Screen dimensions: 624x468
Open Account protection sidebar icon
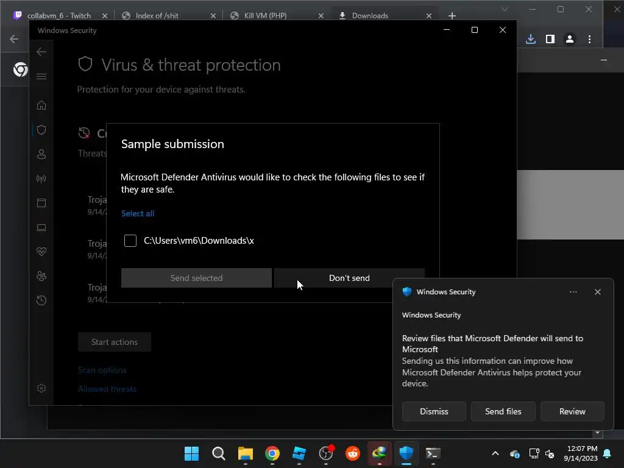[x=41, y=154]
